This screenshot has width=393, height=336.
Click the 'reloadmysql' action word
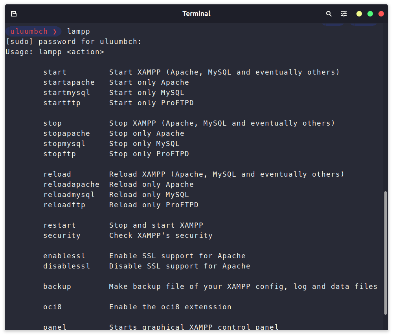69,195
